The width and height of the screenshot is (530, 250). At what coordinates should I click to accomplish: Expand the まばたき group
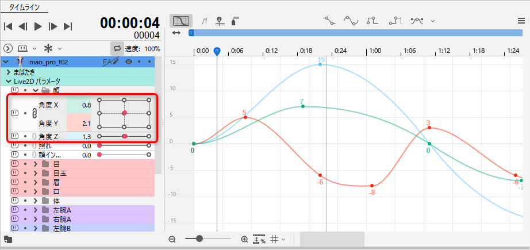9,72
